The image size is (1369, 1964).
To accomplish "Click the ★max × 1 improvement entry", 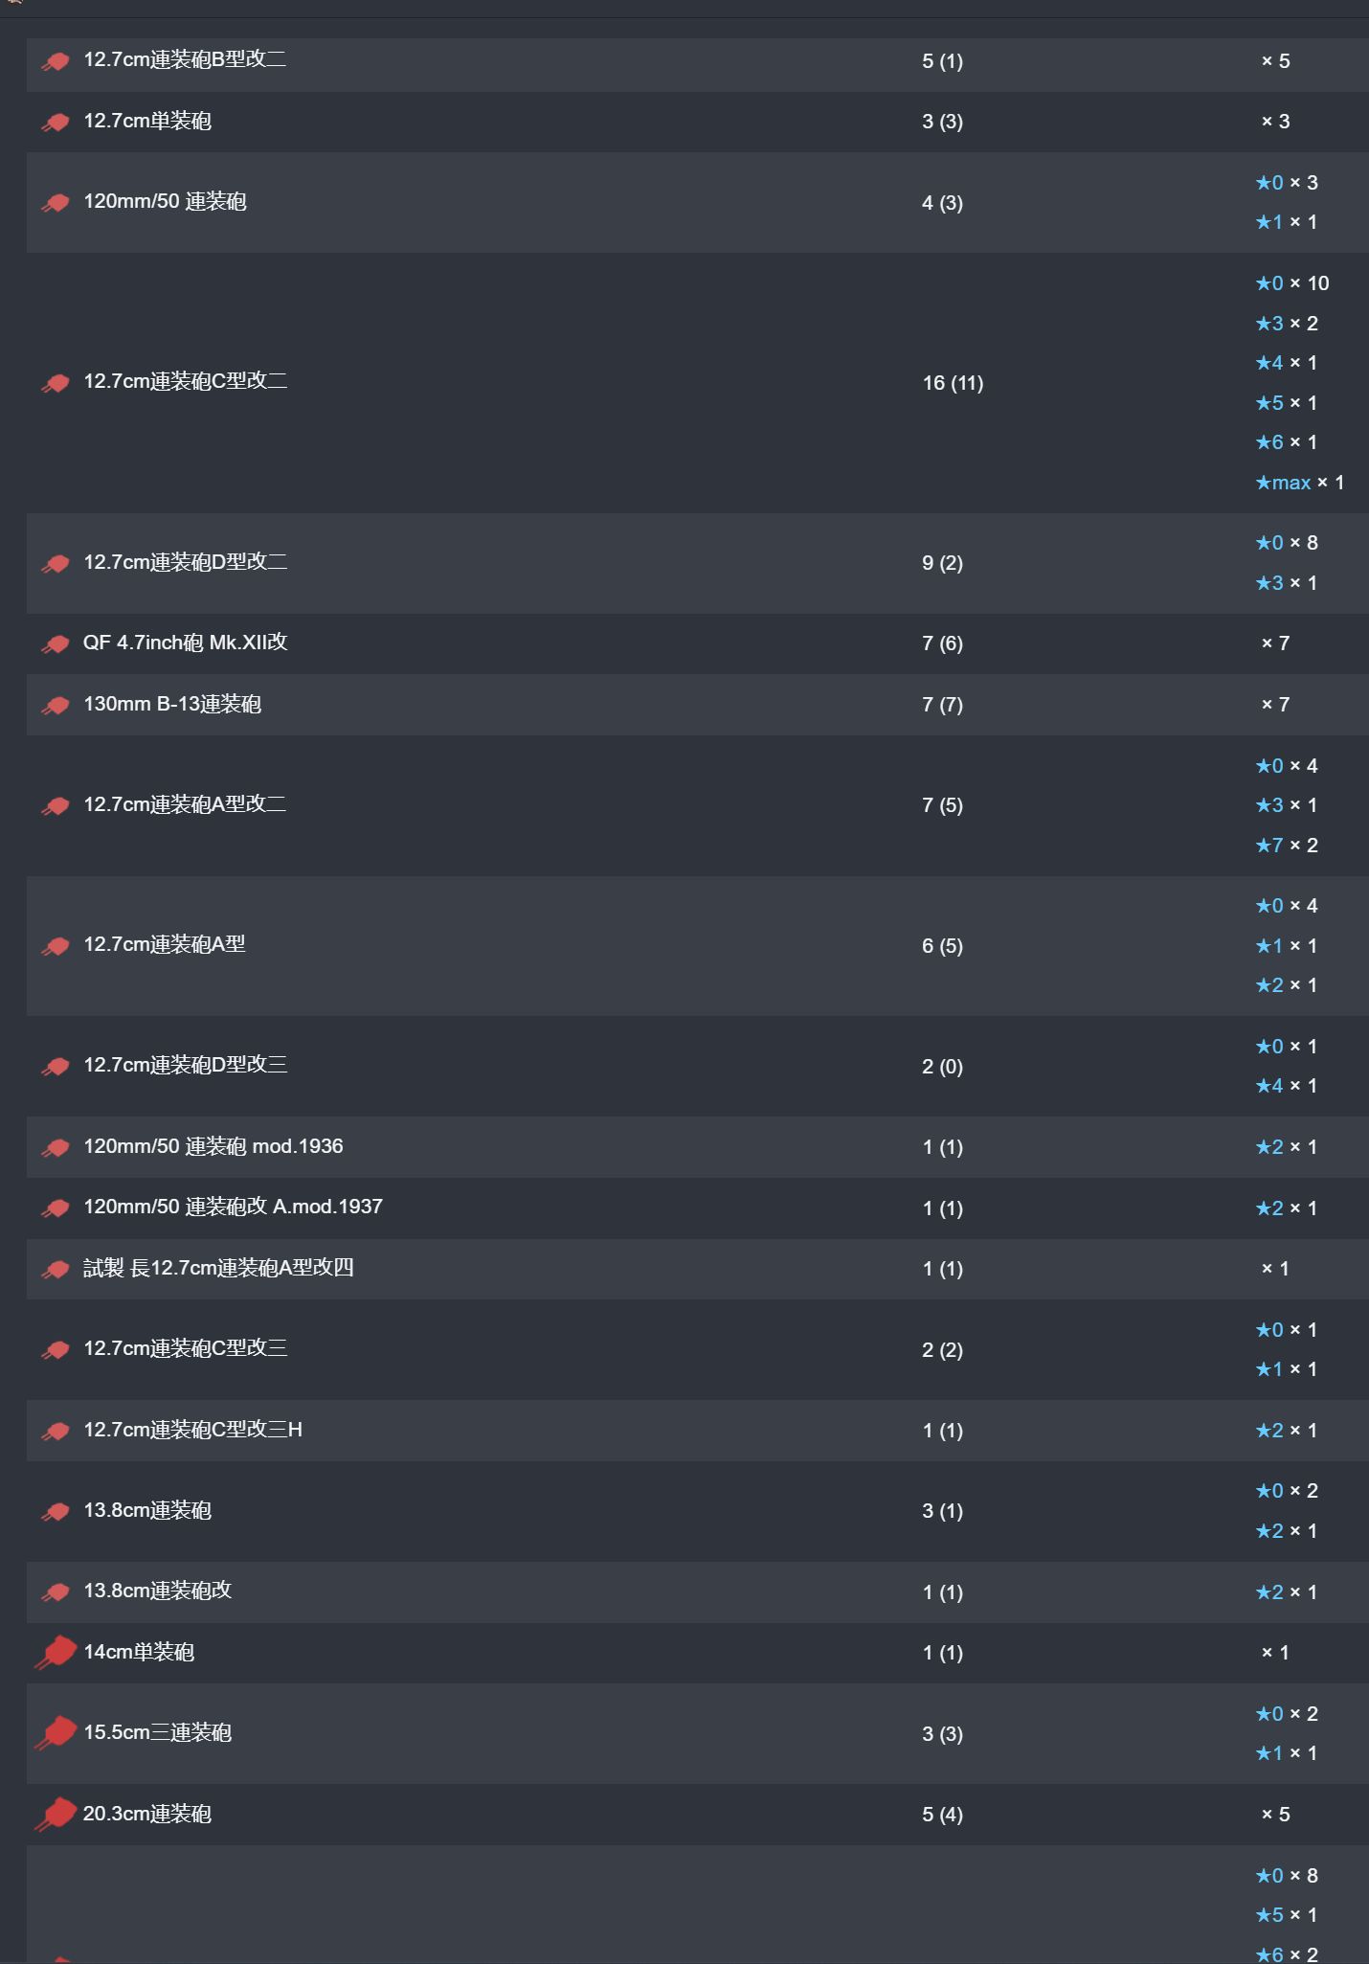I will [1300, 483].
